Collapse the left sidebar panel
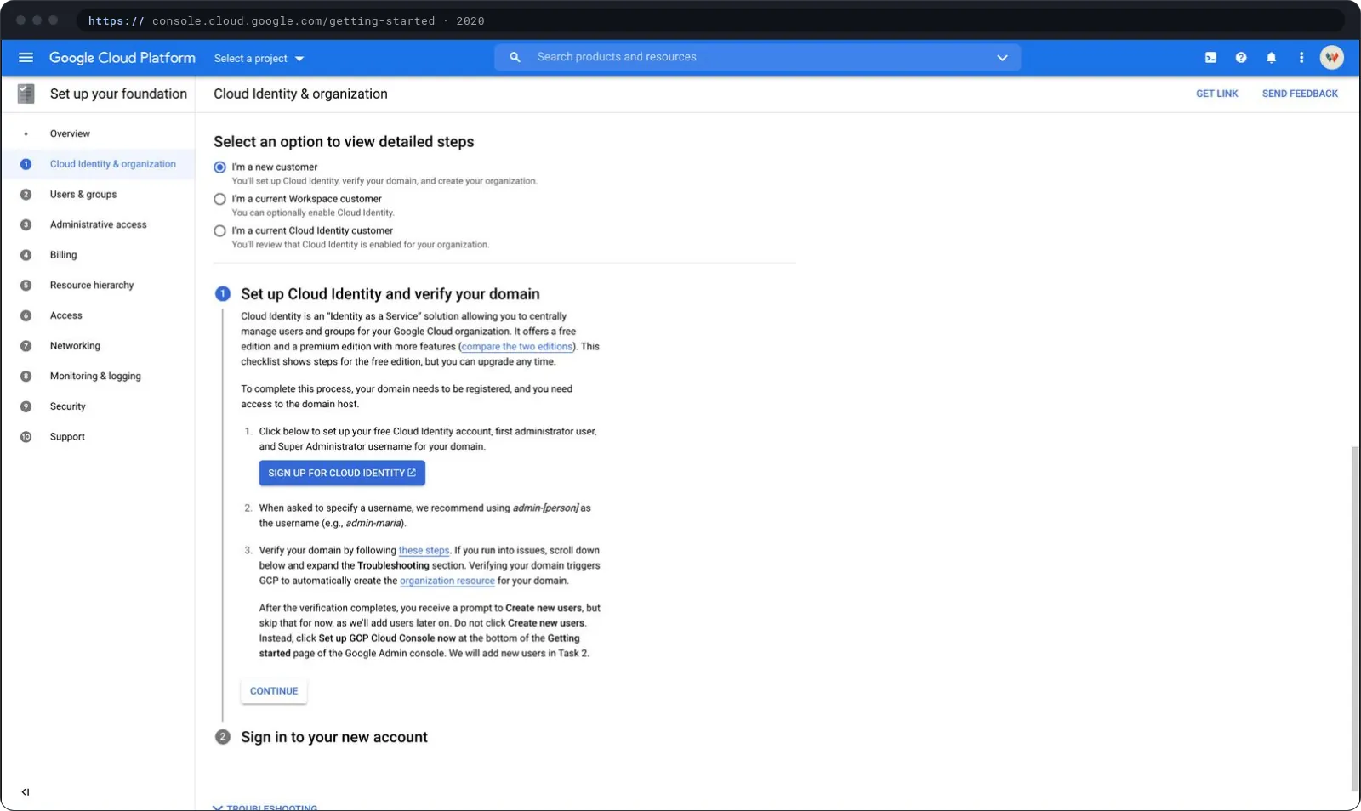 point(26,791)
